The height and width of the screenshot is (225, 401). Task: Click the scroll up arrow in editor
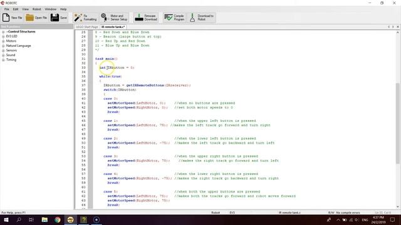pyautogui.click(x=398, y=32)
